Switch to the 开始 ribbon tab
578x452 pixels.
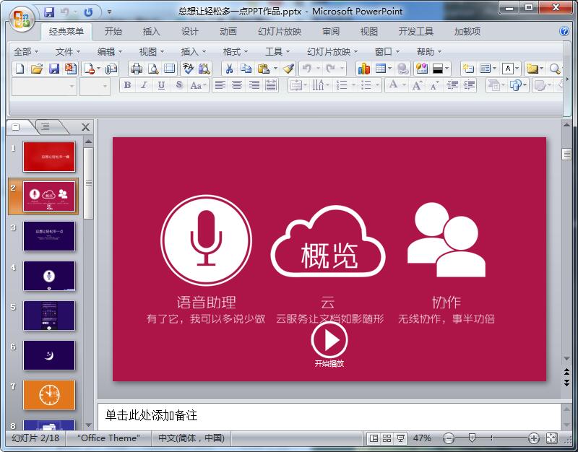[x=113, y=32]
